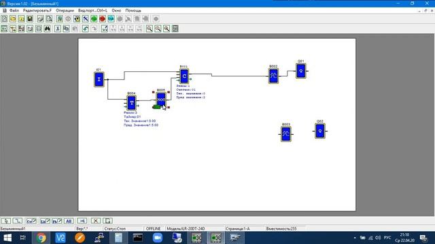
Task: Click the OFFLINE status bar entry
Action: (153, 229)
